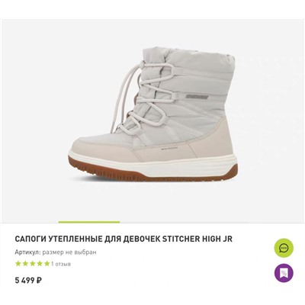Screen dimensions: 305x305
Task: Select the fifth green rating star
Action: [47, 264]
